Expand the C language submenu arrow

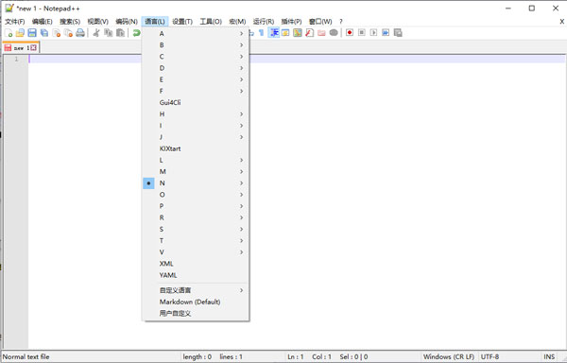[x=241, y=57]
